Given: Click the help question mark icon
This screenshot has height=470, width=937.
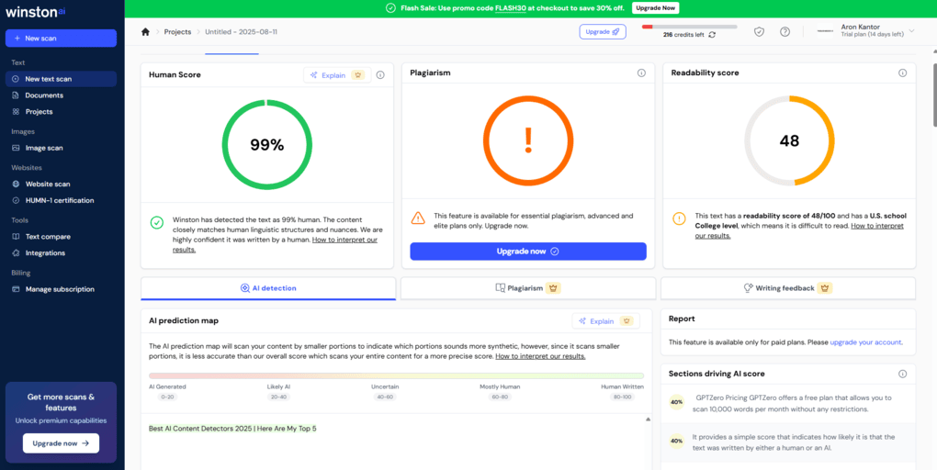Looking at the screenshot, I should tap(785, 31).
